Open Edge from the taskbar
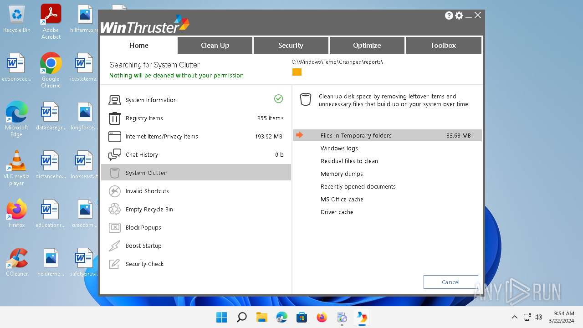Viewport: 583px width, 328px height. tap(282, 317)
